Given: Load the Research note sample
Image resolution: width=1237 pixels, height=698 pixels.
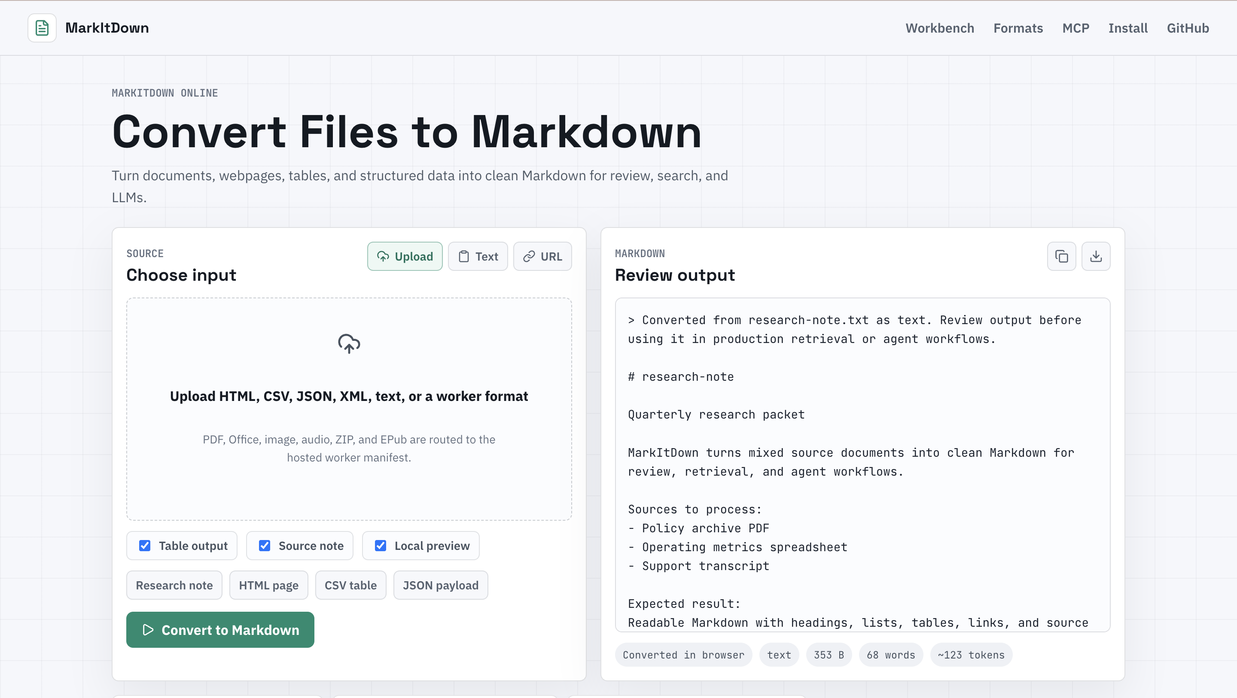Looking at the screenshot, I should 174,585.
